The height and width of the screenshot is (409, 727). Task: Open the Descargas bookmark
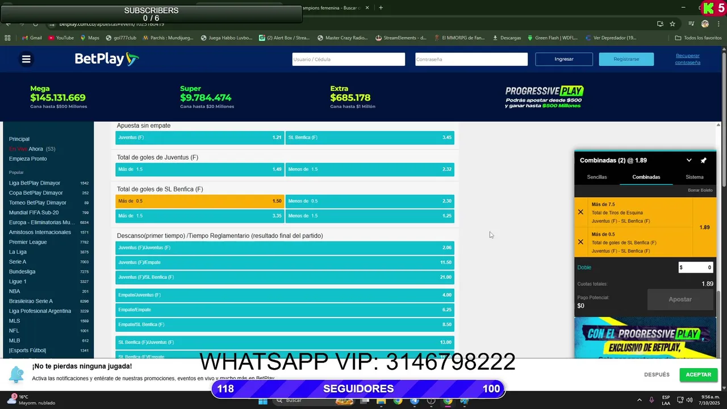pyautogui.click(x=507, y=38)
